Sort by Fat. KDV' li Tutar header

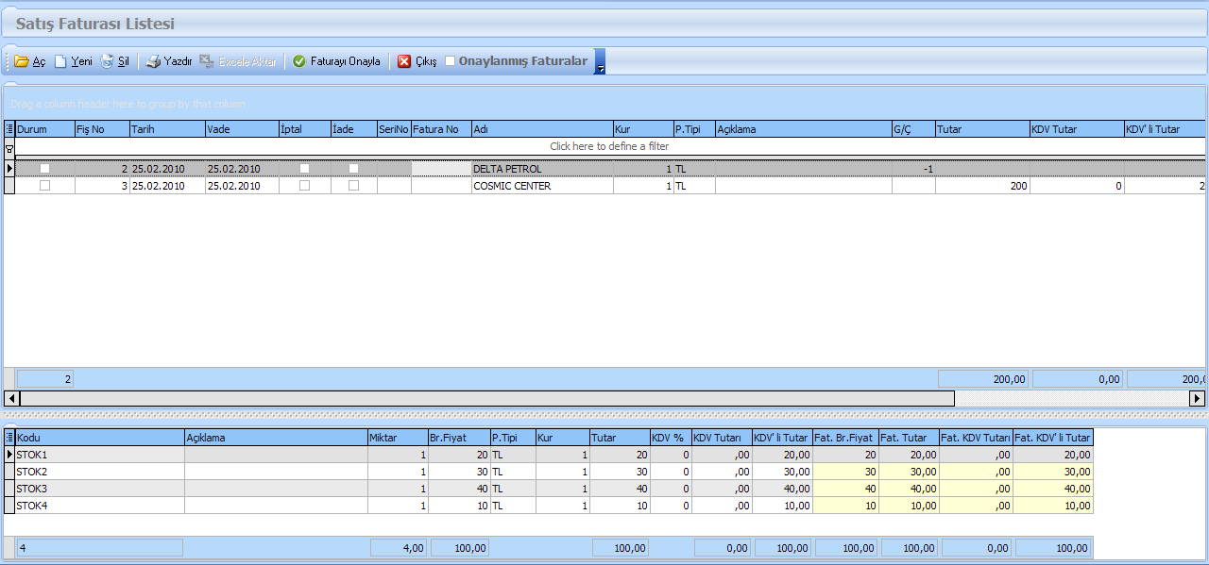click(x=1053, y=438)
